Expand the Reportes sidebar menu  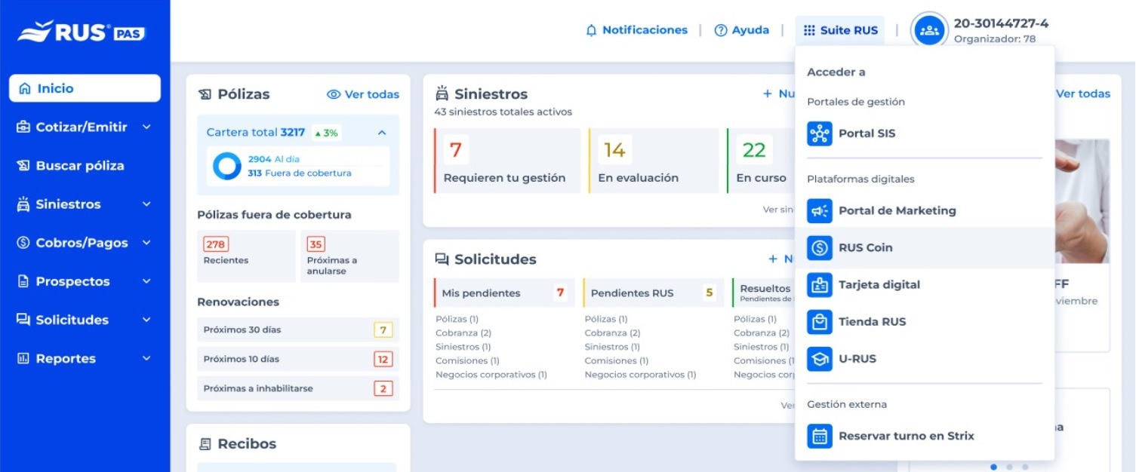pyautogui.click(x=146, y=359)
